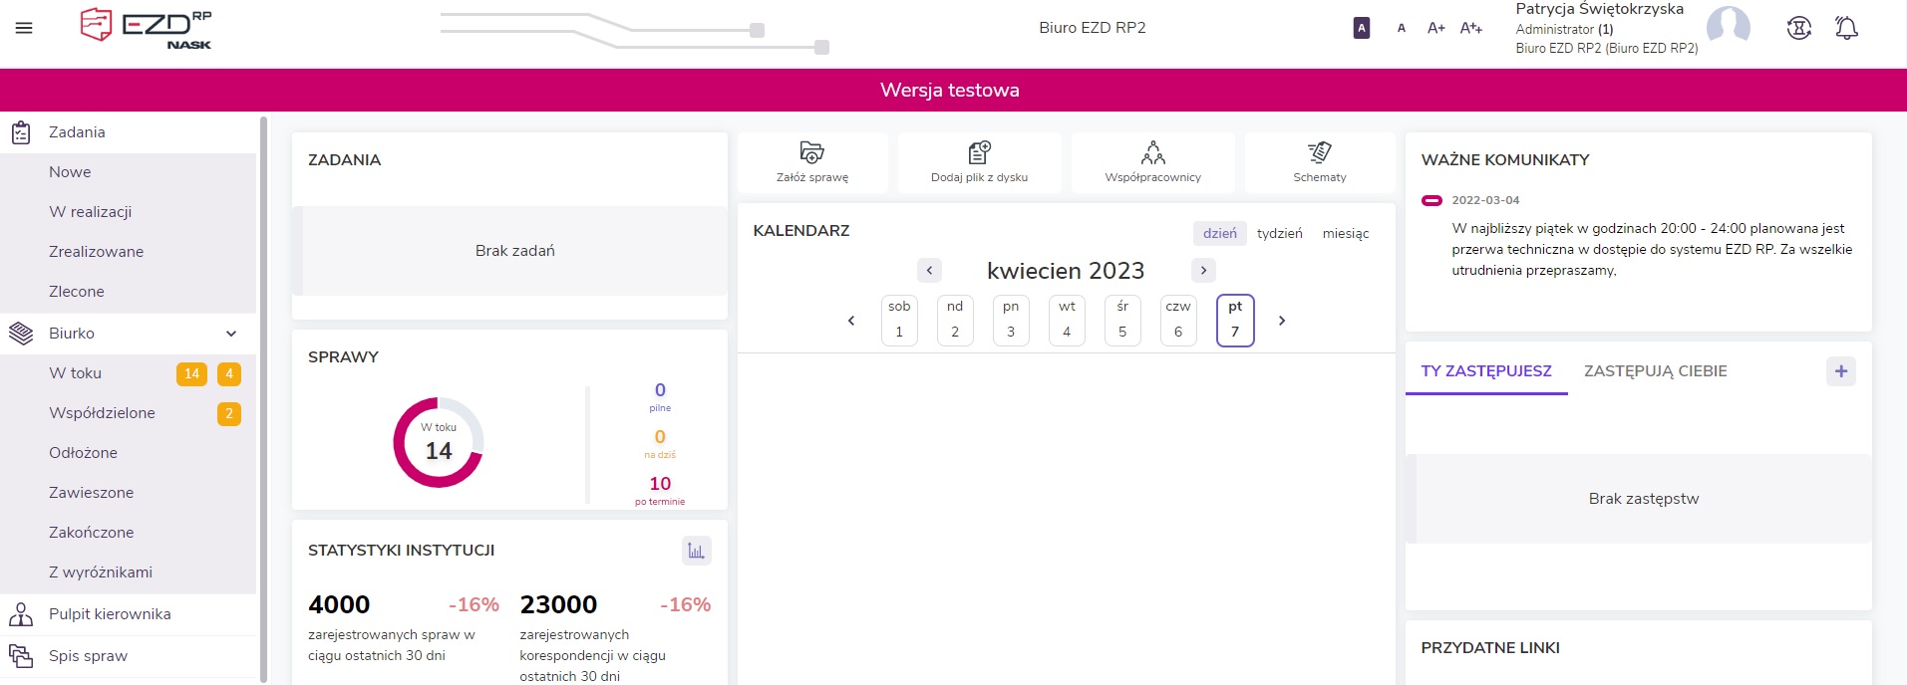
Task: Set font size to A+
Action: point(1435,28)
